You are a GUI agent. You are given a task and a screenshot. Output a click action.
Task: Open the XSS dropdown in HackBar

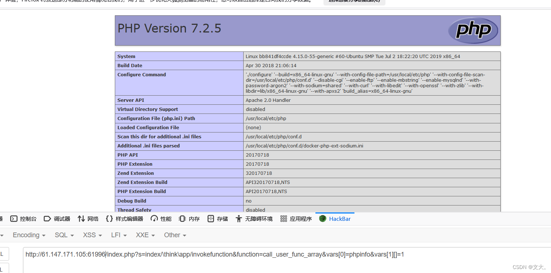coord(92,235)
